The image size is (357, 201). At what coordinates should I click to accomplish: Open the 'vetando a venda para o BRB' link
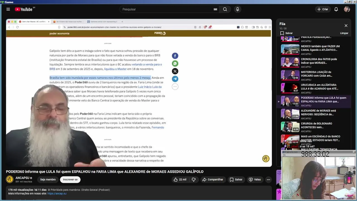pos(106,66)
